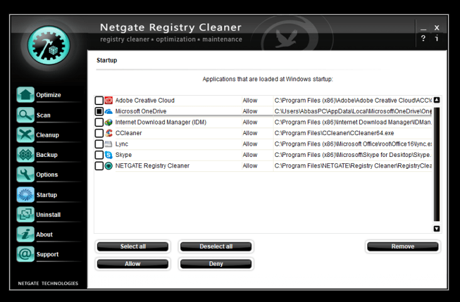Click the help question mark icon

(x=423, y=38)
